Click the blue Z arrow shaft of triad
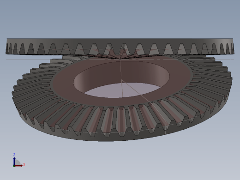Viewport: 240px width, 180px height. pyautogui.click(x=14, y=162)
